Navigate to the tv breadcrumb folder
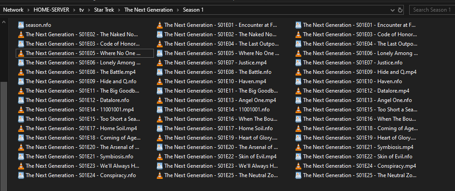 [x=81, y=10]
